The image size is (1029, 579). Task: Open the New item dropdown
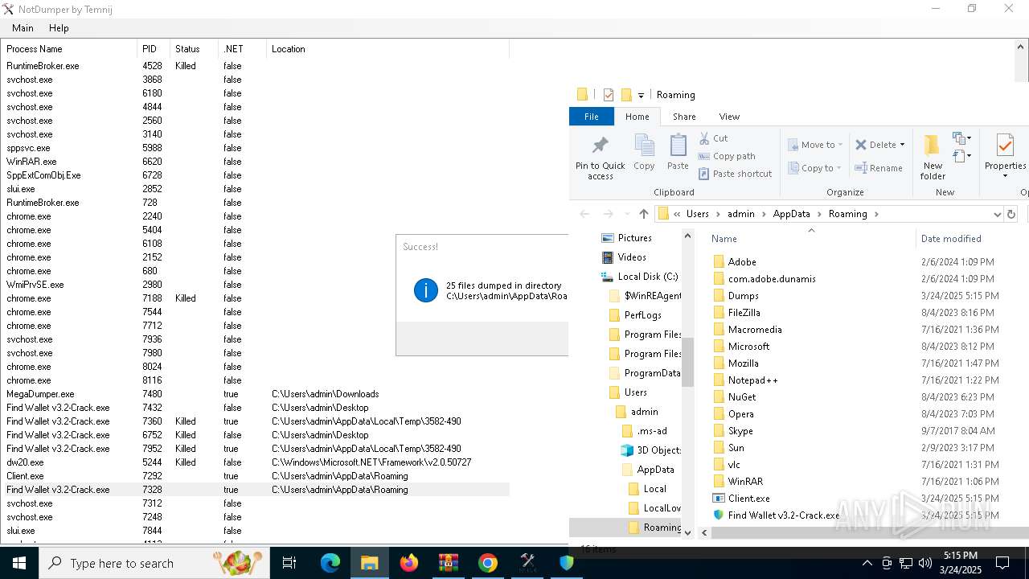pyautogui.click(x=962, y=138)
